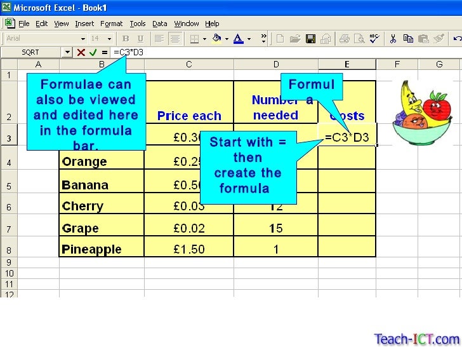The height and width of the screenshot is (347, 462).
Task: Click the Fill Color bucket
Action: [x=217, y=39]
